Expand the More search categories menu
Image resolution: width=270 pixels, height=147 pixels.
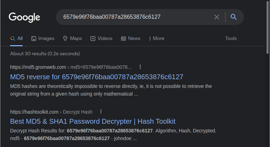156,39
